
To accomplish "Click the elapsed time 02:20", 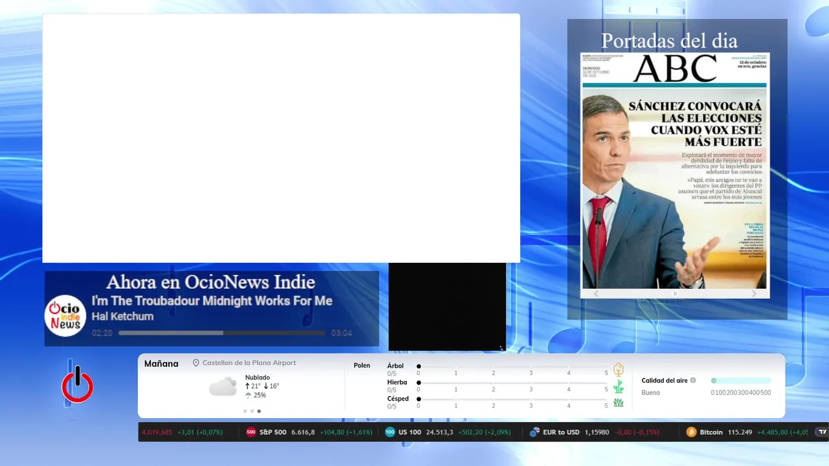I will pos(102,333).
